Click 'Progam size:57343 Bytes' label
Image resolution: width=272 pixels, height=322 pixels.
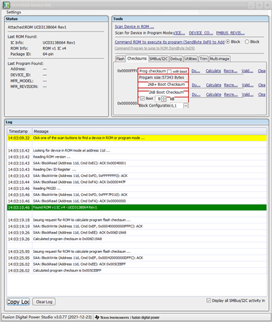pos(161,78)
